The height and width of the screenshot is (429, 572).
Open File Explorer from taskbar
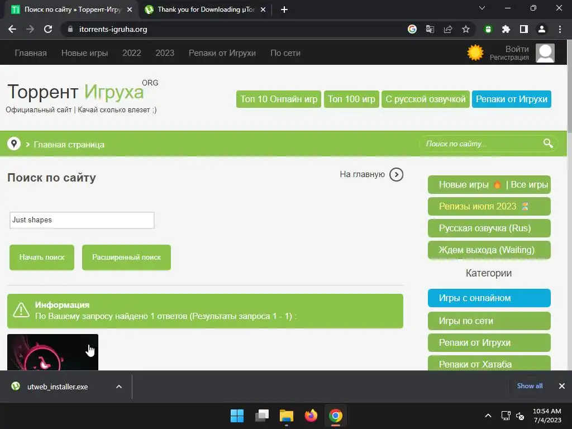pos(287,416)
